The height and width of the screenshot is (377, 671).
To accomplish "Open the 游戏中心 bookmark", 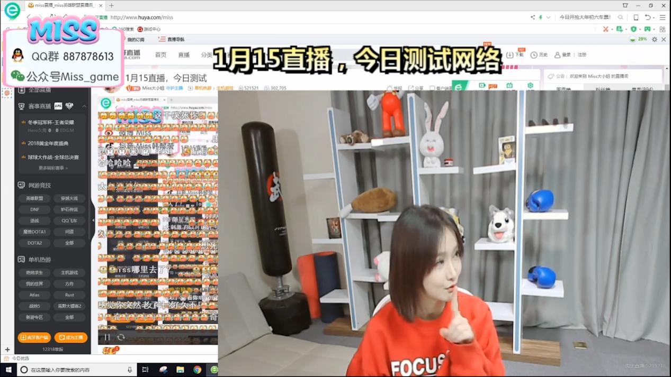I will 149,29.
